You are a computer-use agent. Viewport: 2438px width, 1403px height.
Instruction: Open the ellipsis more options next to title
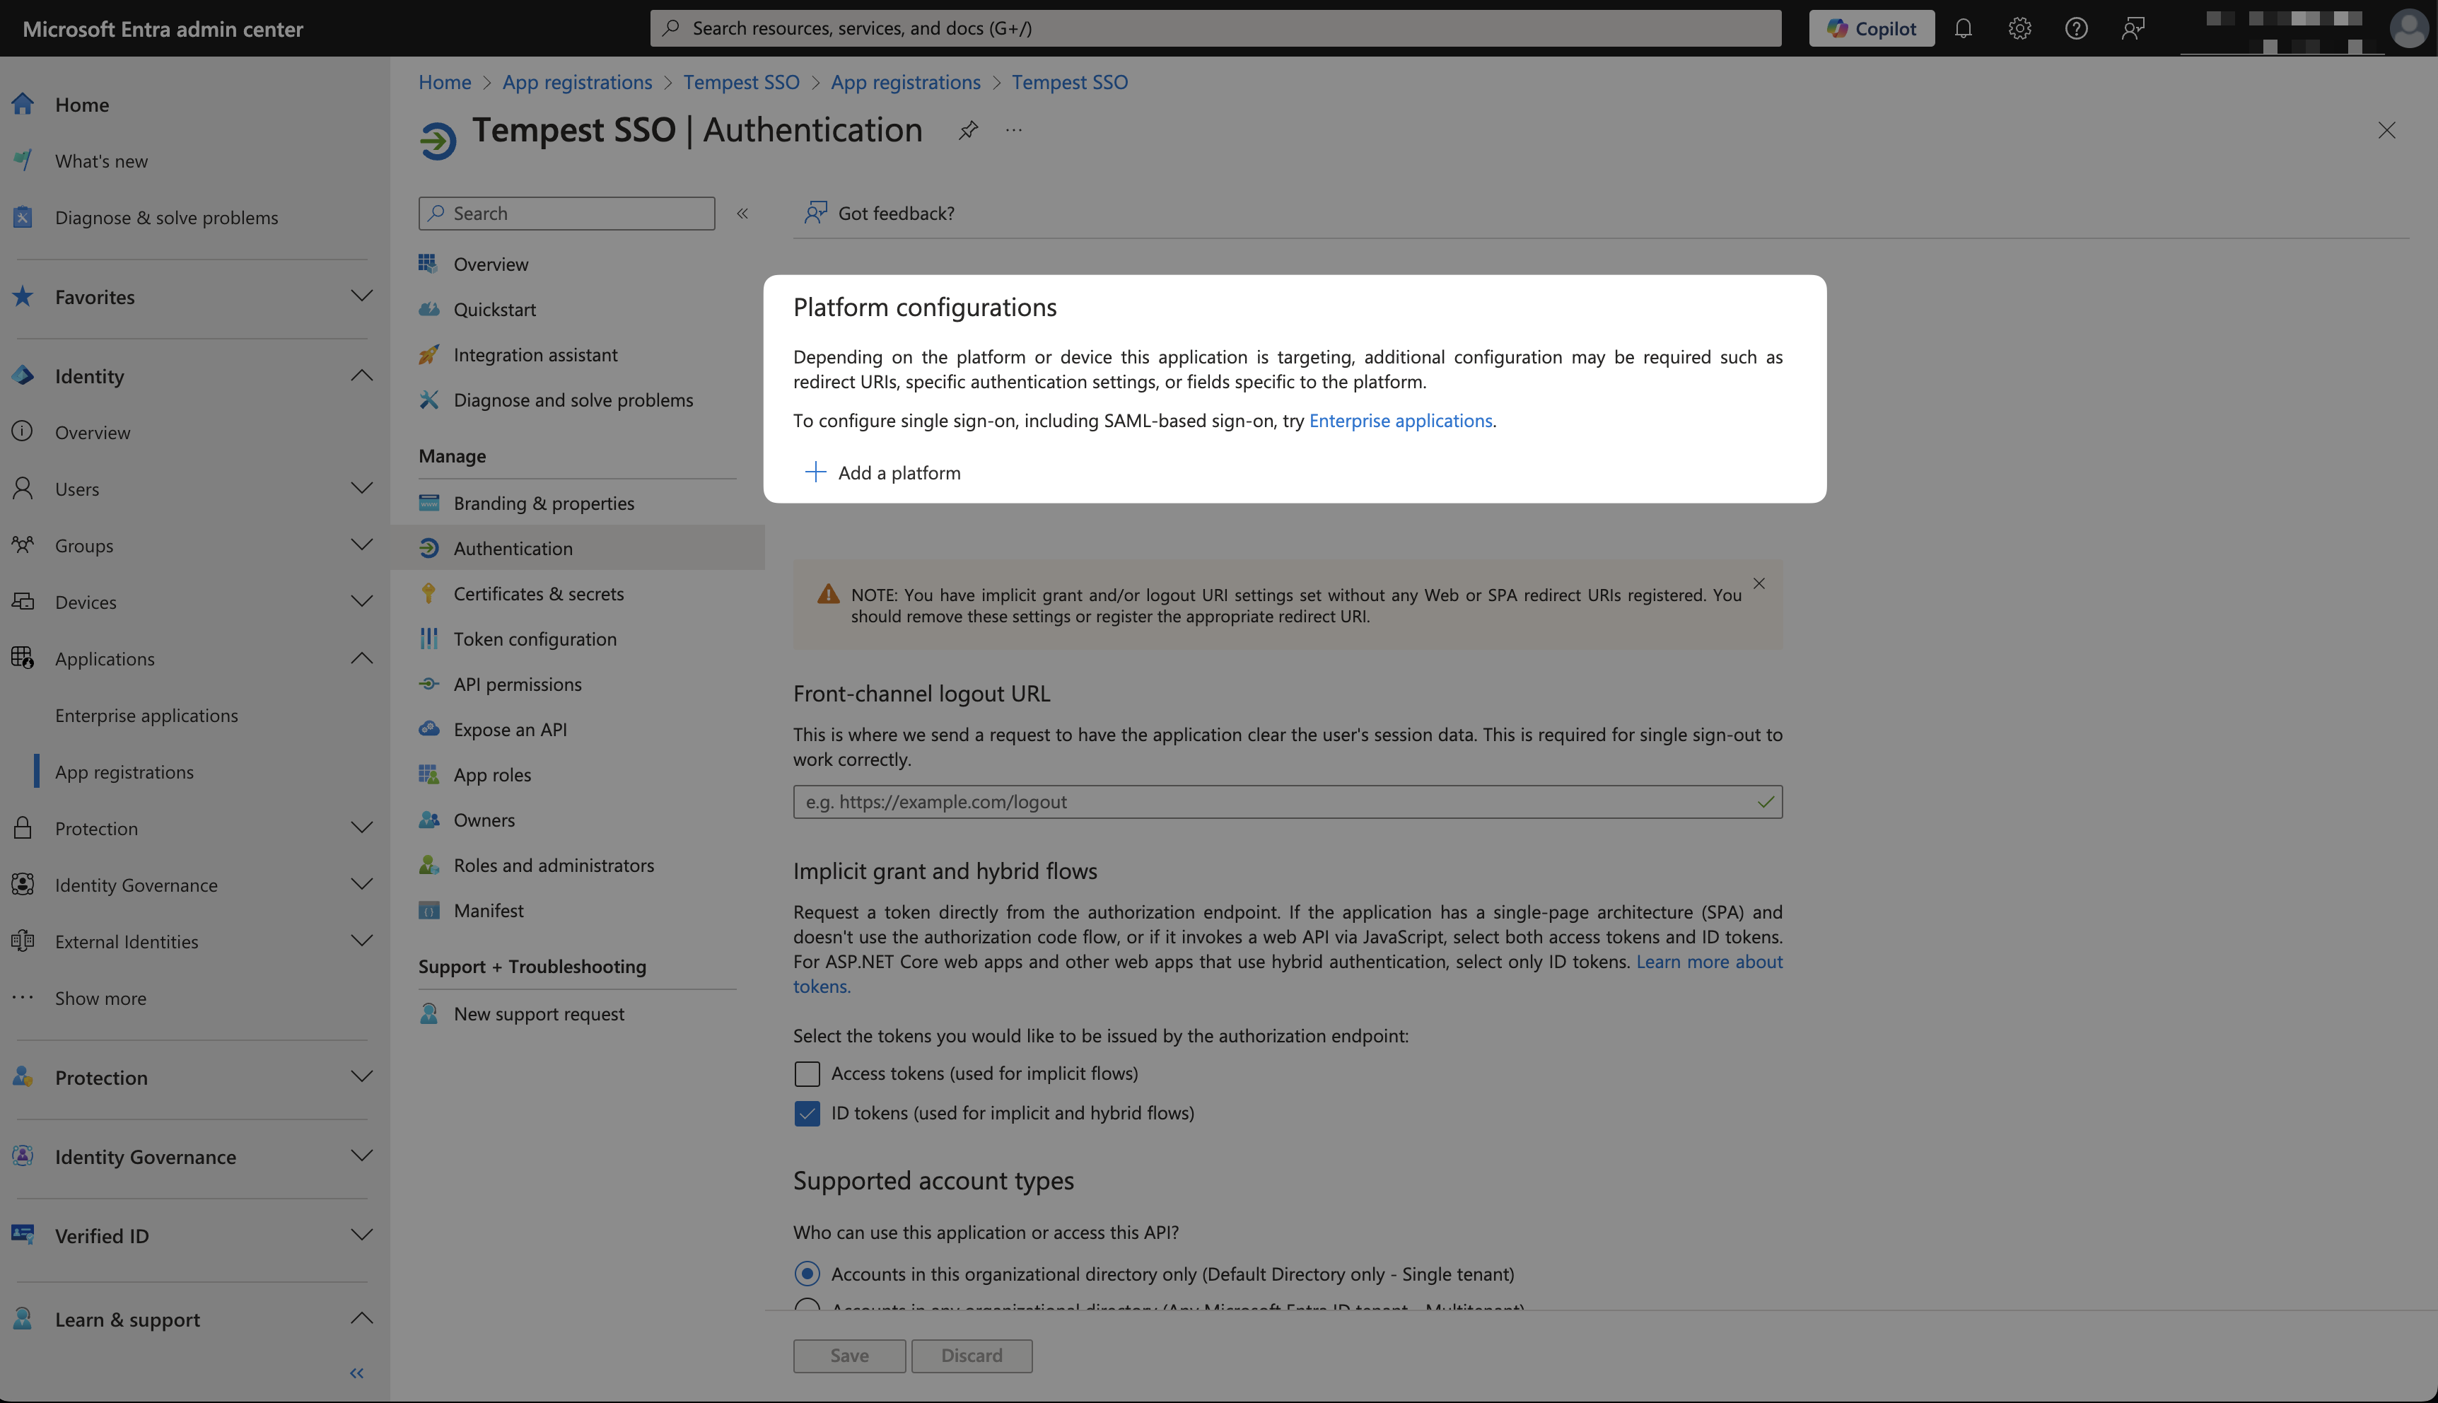(1013, 130)
